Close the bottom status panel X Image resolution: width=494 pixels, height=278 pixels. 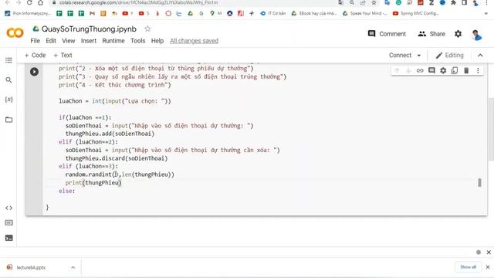coord(489,253)
